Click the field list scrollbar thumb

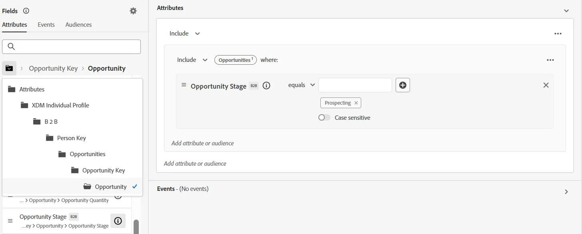[x=136, y=226]
